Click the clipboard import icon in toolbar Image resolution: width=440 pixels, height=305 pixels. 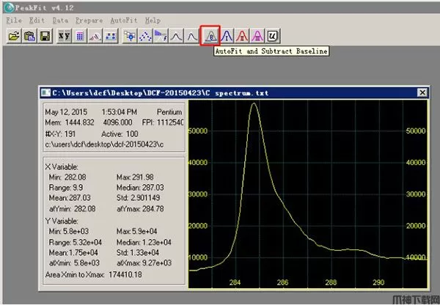(29, 35)
